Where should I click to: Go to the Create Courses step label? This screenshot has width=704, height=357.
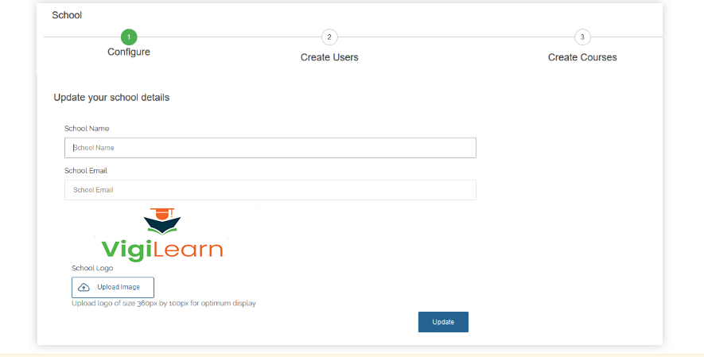[x=582, y=57]
